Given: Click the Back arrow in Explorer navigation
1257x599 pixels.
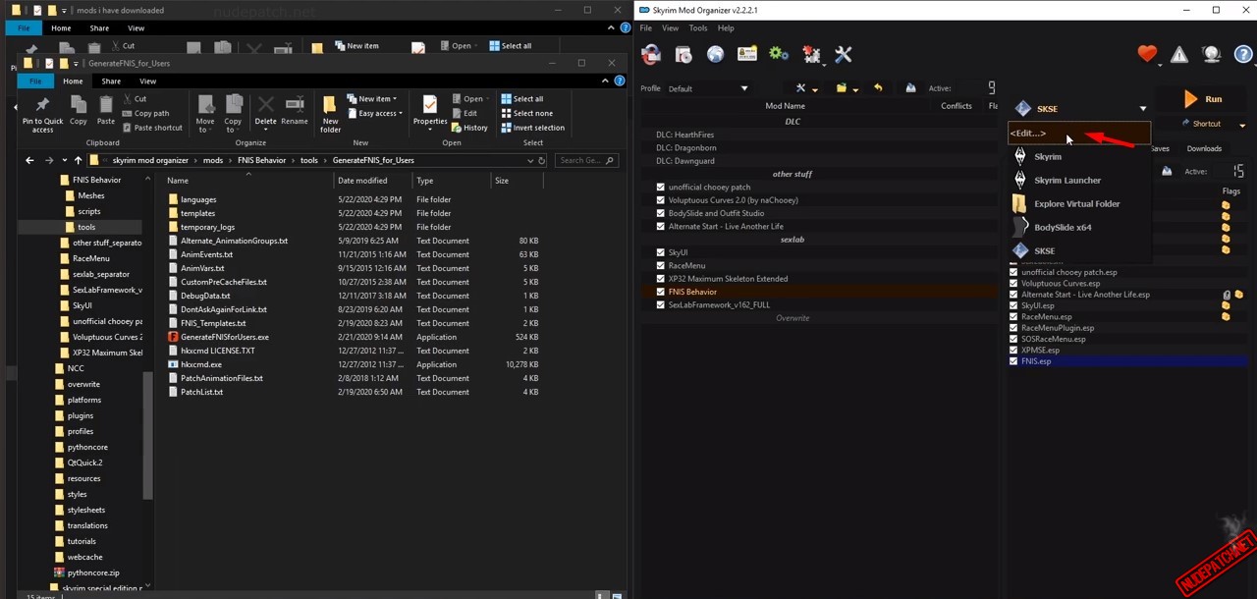Looking at the screenshot, I should pos(29,160).
